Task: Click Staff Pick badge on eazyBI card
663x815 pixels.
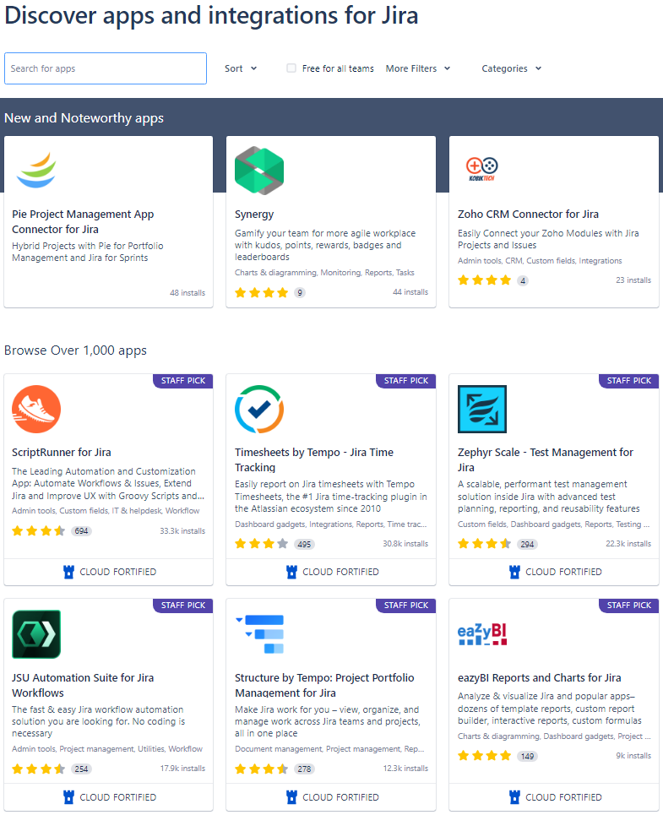Action: pos(628,605)
